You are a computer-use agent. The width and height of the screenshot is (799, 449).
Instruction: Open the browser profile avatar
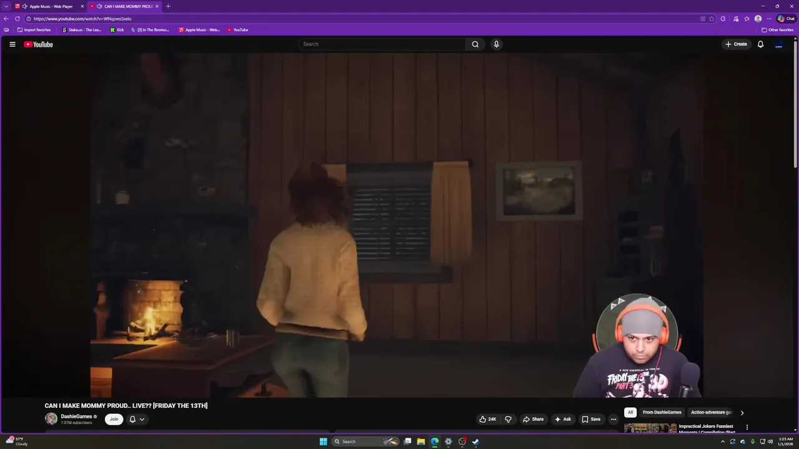click(758, 19)
